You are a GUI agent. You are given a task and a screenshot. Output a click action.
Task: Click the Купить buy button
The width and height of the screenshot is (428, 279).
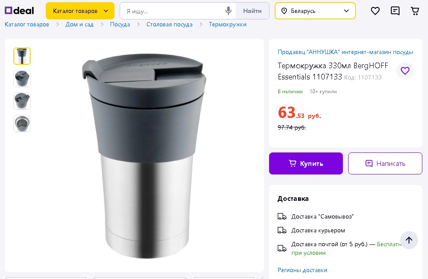(x=306, y=164)
